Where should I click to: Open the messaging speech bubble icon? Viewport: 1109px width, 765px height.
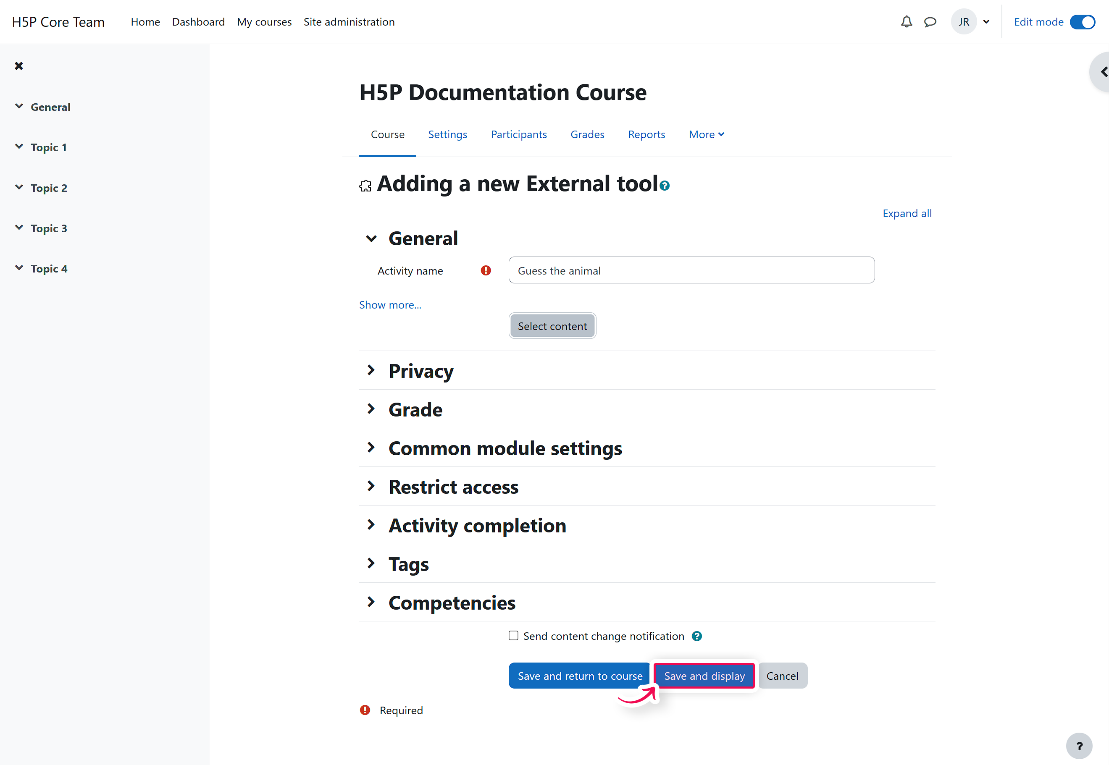(930, 22)
